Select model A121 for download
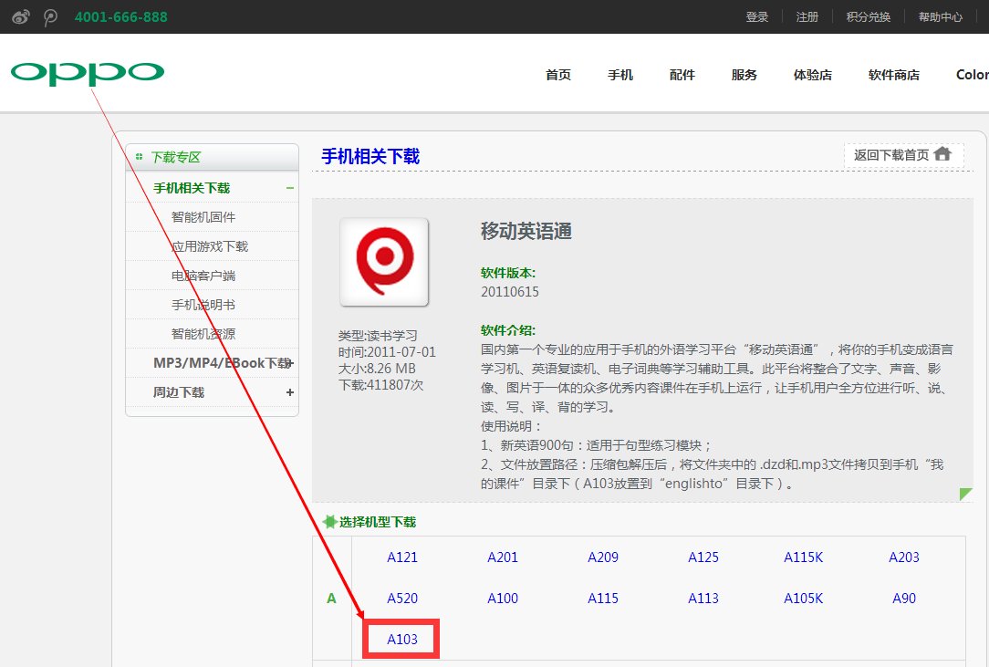This screenshot has height=667, width=989. 402,558
